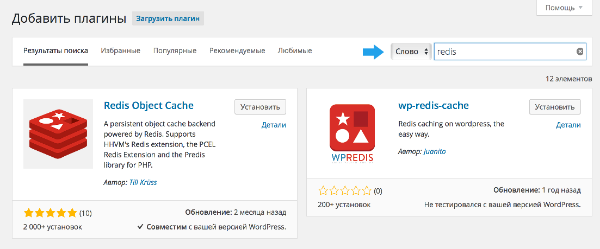Open the Рекомендуемые tab
The height and width of the screenshot is (249, 600).
237,50
